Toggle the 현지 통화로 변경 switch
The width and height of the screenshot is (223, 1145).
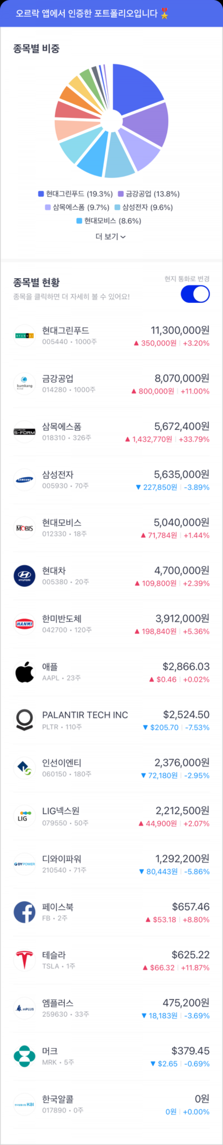click(195, 294)
